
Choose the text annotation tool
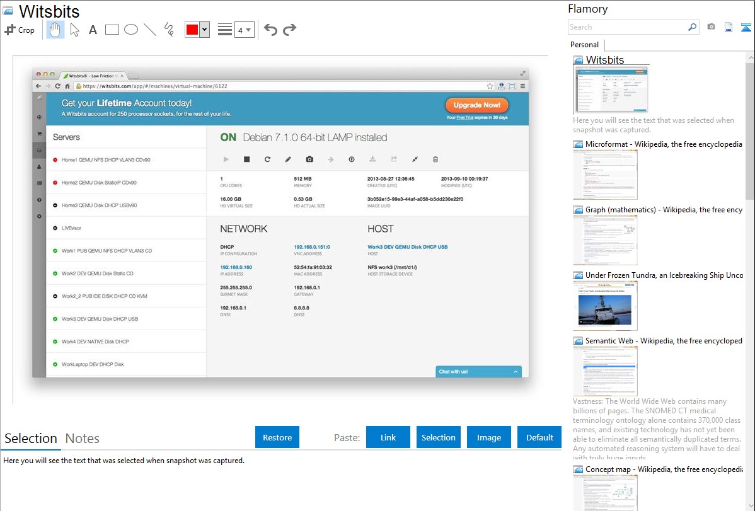coord(93,30)
